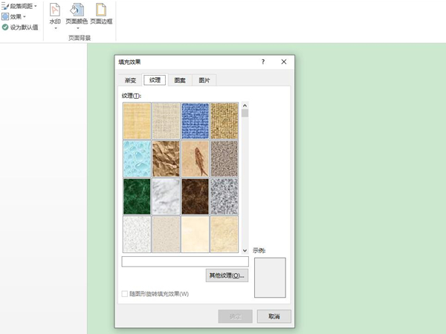Click the help question mark in dialog
The image size is (446, 334).
pyautogui.click(x=262, y=62)
